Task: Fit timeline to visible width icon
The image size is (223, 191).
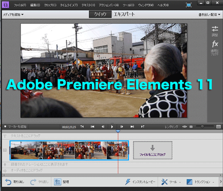Action: coord(185,127)
